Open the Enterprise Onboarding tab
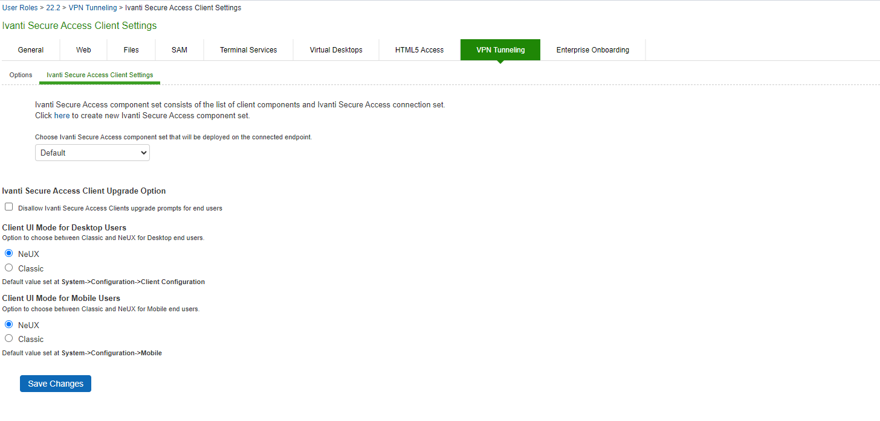Screen dimensions: 880x421 (x=592, y=50)
